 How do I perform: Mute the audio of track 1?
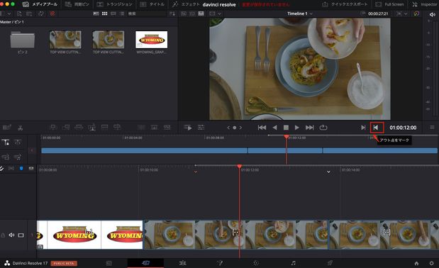click(x=11, y=235)
